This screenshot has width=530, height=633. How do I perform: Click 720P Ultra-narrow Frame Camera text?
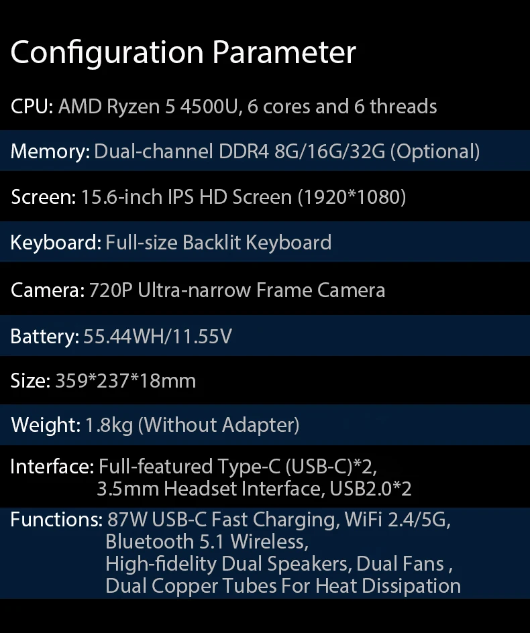pyautogui.click(x=237, y=290)
